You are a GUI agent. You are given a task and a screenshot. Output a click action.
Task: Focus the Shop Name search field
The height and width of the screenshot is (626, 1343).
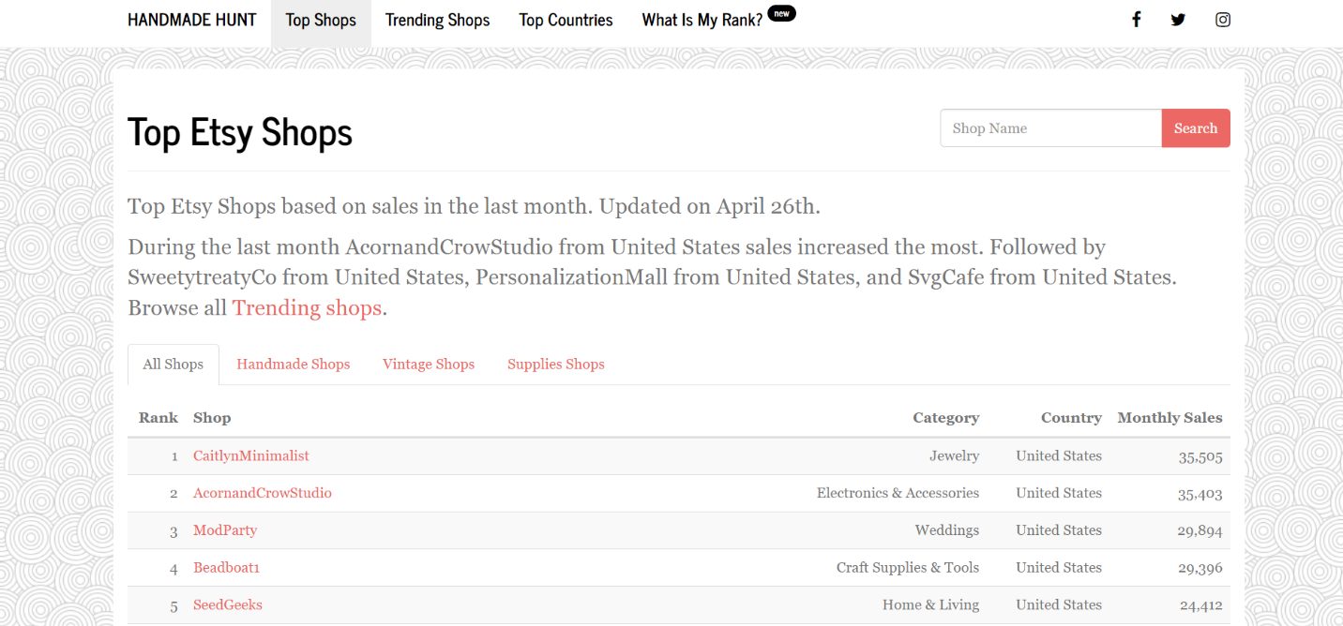coord(1050,128)
